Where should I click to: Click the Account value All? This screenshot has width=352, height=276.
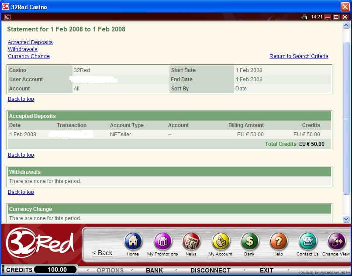click(76, 89)
